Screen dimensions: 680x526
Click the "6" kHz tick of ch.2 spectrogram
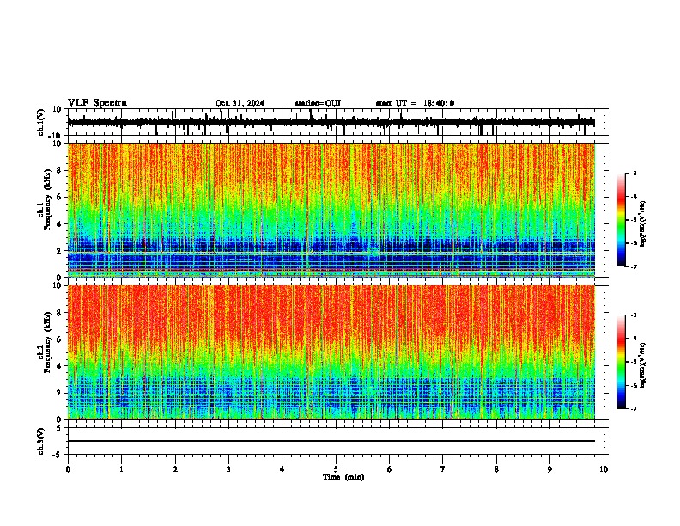coord(60,339)
